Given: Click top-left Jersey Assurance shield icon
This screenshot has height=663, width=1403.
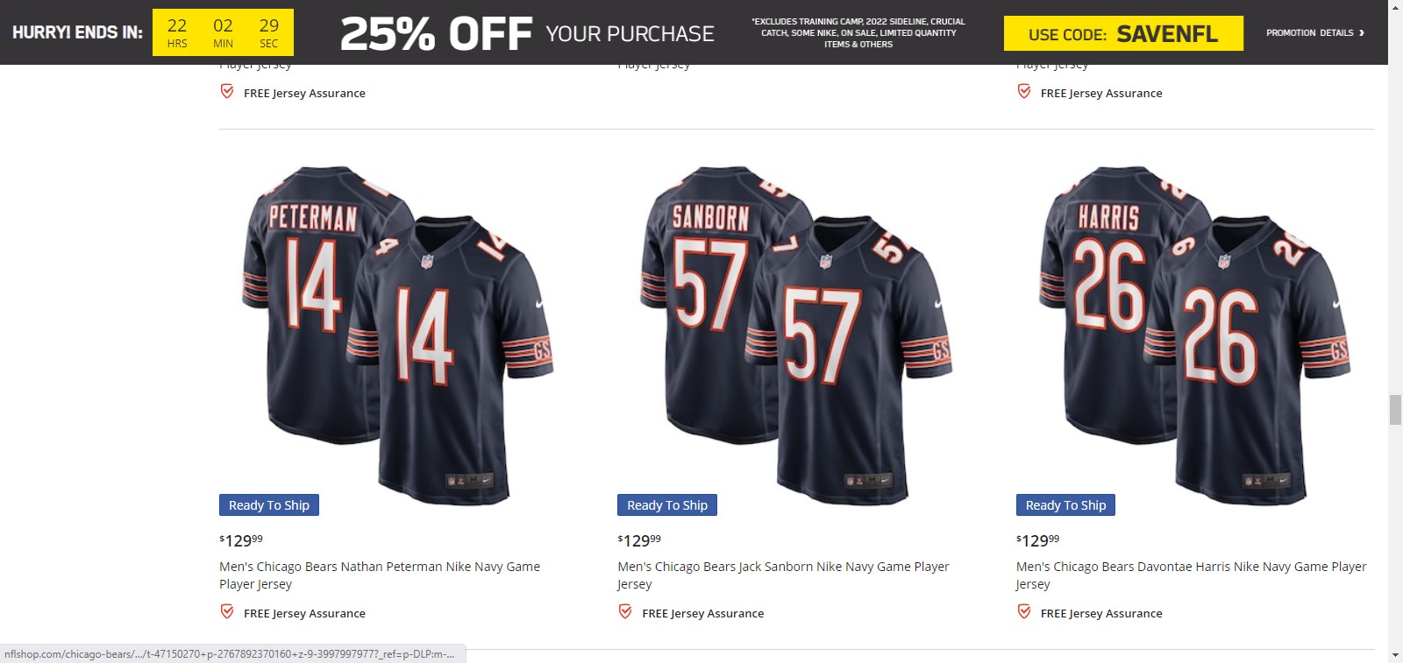Looking at the screenshot, I should click(227, 92).
